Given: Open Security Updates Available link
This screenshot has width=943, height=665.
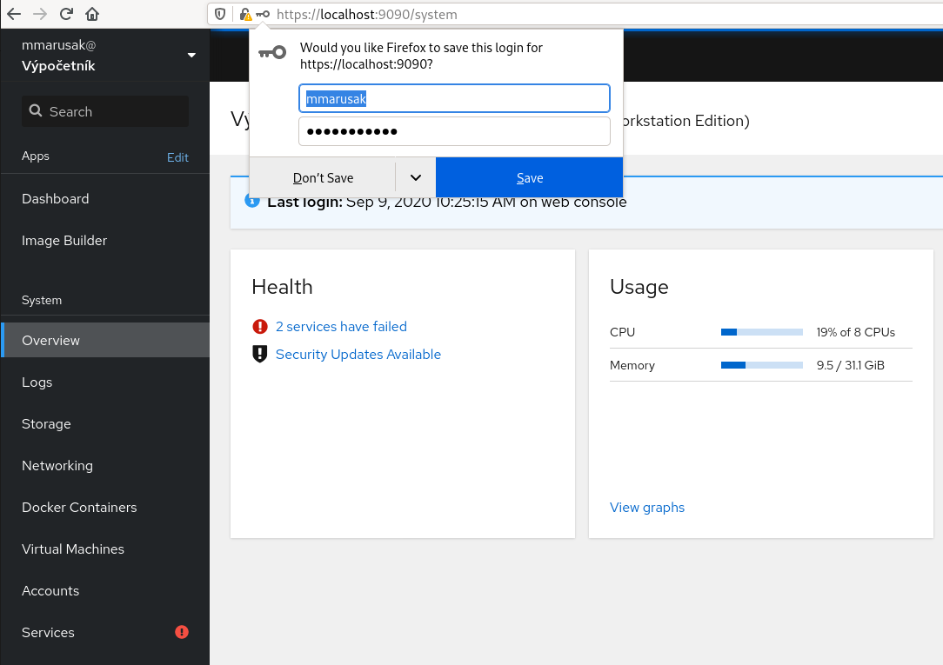Looking at the screenshot, I should (358, 355).
